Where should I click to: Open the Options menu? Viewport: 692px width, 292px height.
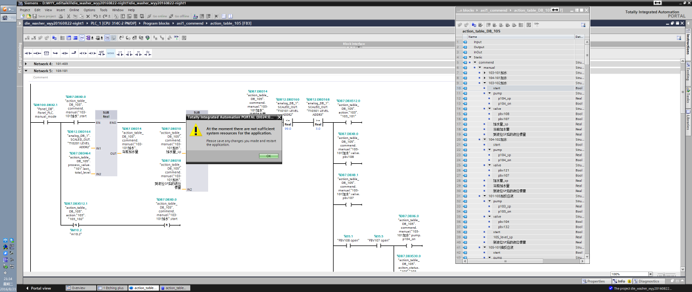[89, 10]
